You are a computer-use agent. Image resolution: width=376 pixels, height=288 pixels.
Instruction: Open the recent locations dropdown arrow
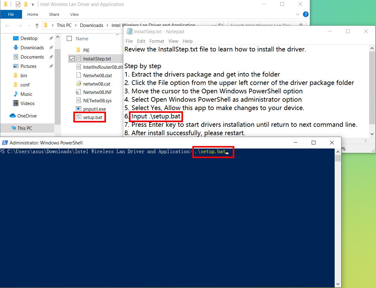click(29, 26)
